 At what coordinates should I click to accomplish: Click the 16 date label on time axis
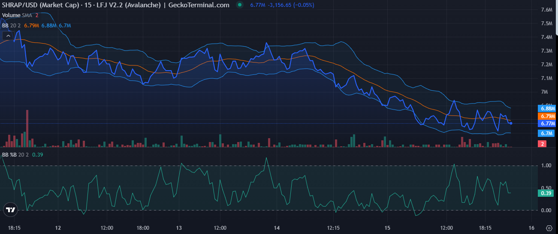click(532, 228)
